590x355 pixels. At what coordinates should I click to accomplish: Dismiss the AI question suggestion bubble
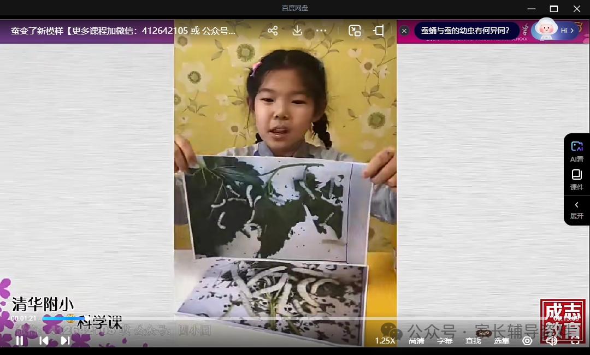404,31
